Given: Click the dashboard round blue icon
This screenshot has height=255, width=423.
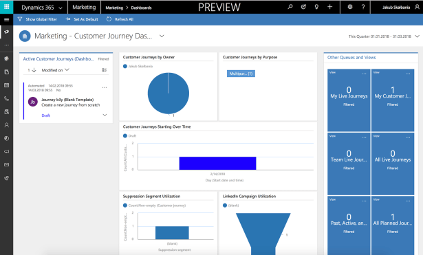Looking at the screenshot, I should 25,36.
